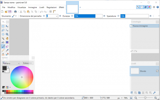
Task: Select the Magic Wand tool
Action: [x=3, y=38]
